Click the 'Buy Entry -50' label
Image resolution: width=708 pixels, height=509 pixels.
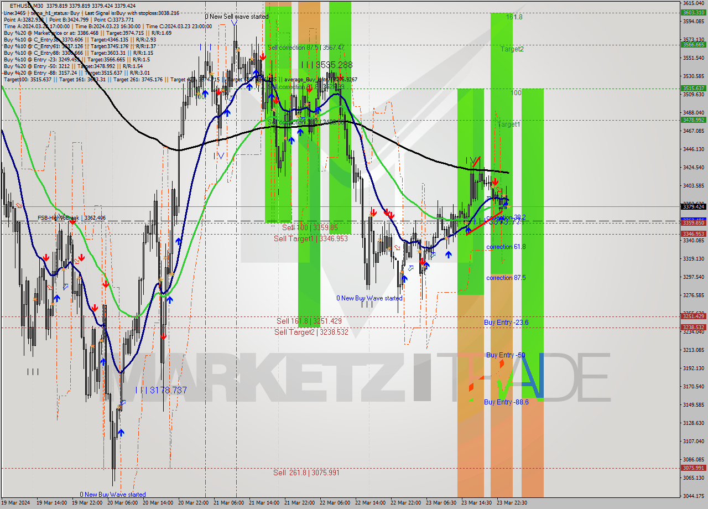click(506, 355)
